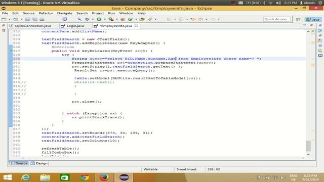The height and width of the screenshot is (182, 324).
Task: Switch to sqliteConnection.java tab
Action: [33, 26]
